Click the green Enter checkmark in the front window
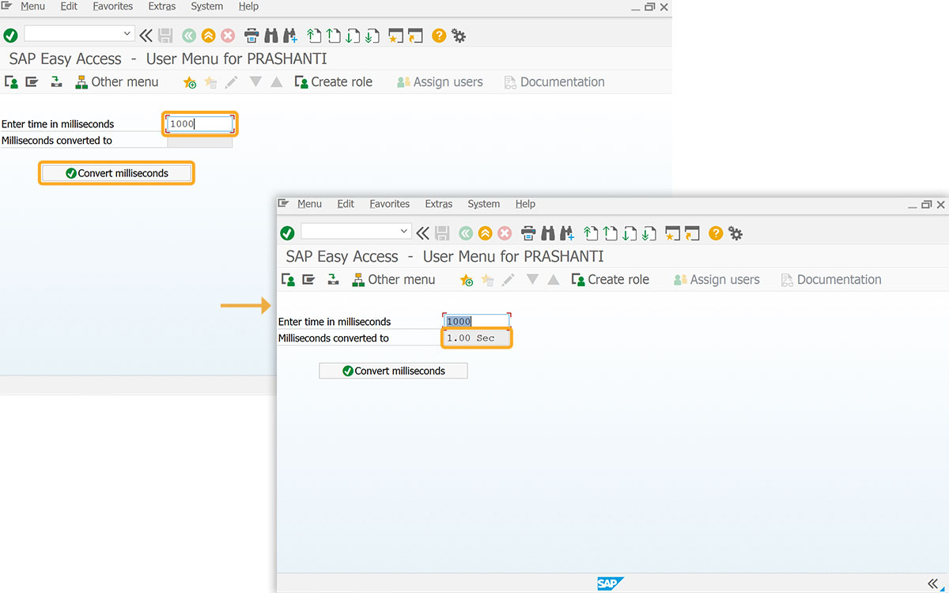Image resolution: width=949 pixels, height=593 pixels. click(287, 233)
